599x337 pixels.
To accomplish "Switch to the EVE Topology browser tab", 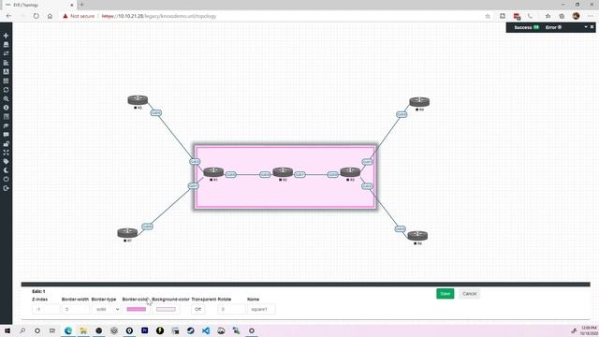I will click(x=38, y=5).
